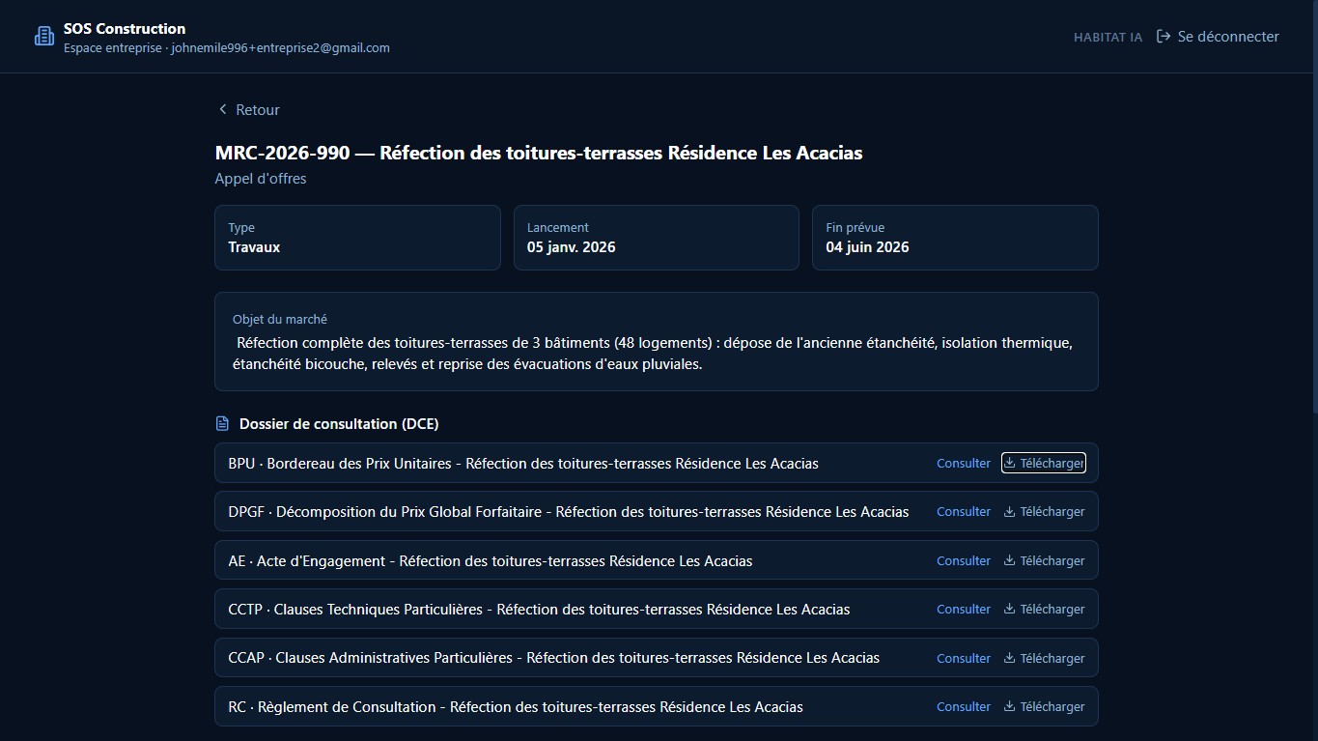Open Consulter for the BPU document
The width and height of the screenshot is (1318, 741).
(x=964, y=463)
